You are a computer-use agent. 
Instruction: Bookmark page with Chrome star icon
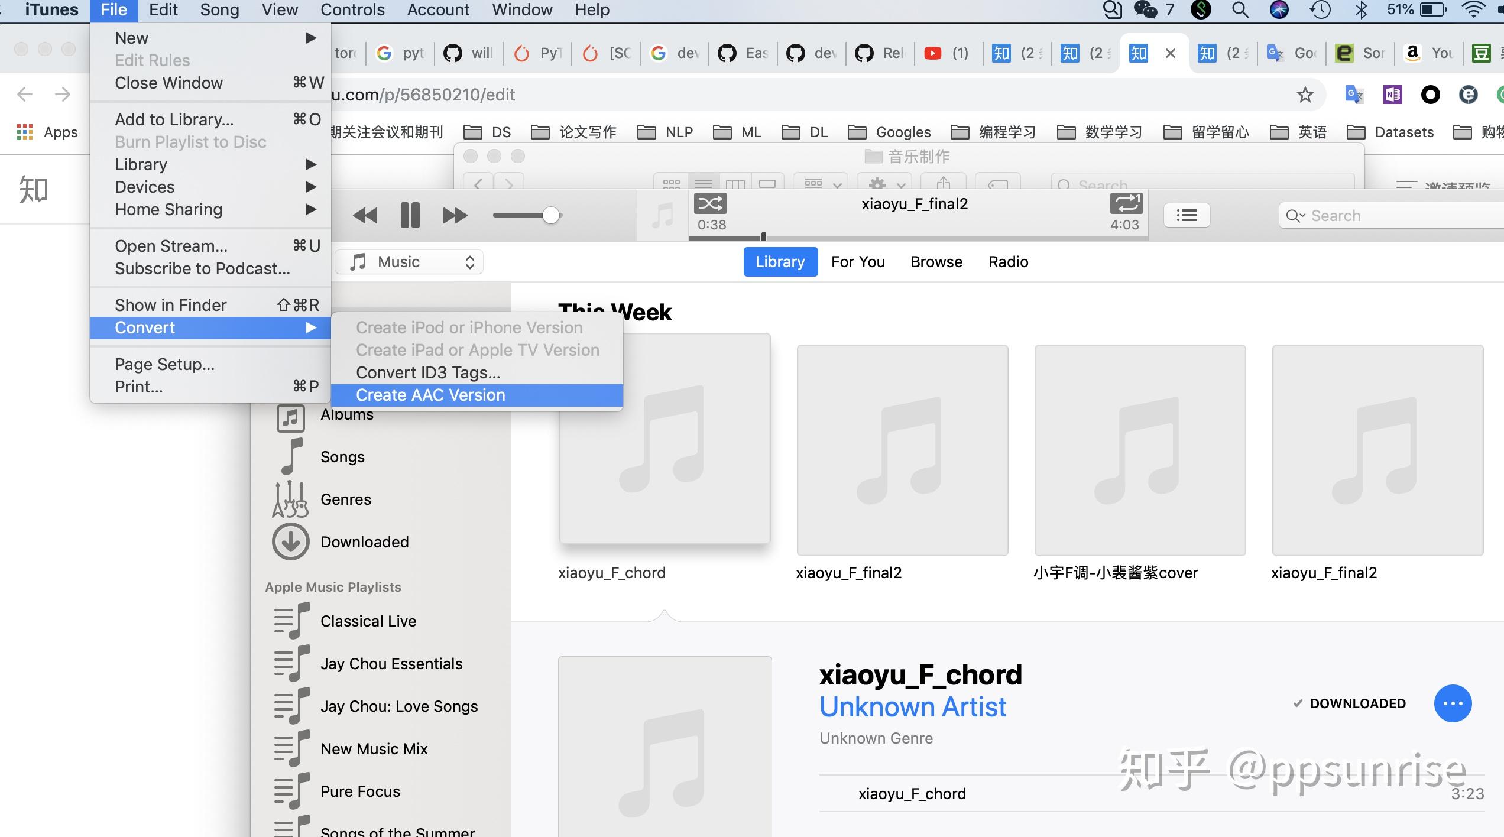pyautogui.click(x=1305, y=95)
